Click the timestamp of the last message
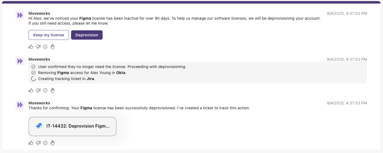The height and width of the screenshot is (153, 383). (347, 103)
